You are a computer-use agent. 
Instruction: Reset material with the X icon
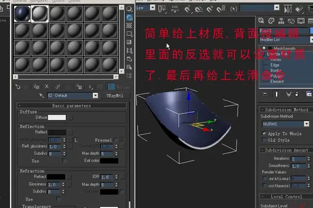point(47,87)
